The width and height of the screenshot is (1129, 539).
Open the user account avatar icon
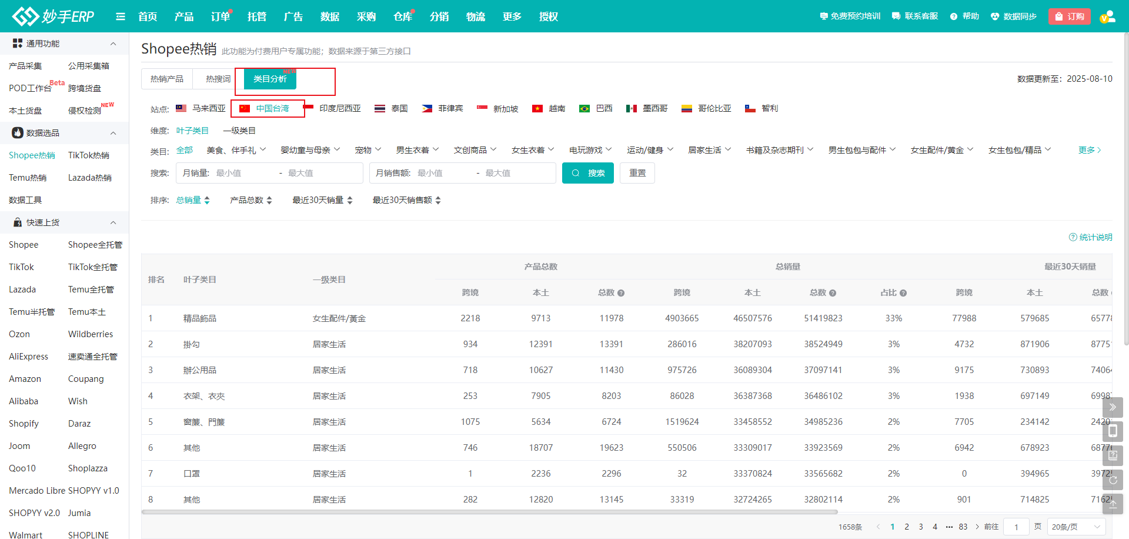pyautogui.click(x=1107, y=16)
